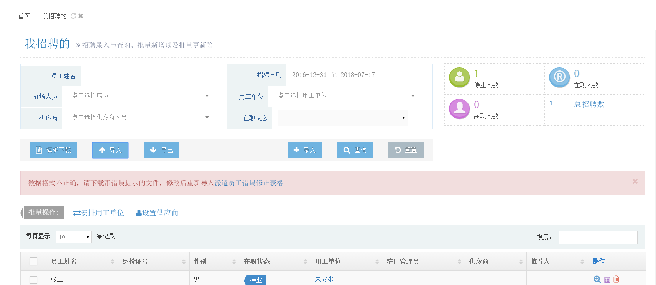
Task: Open the 派遣员工错误修正表格 link
Action: [x=248, y=183]
